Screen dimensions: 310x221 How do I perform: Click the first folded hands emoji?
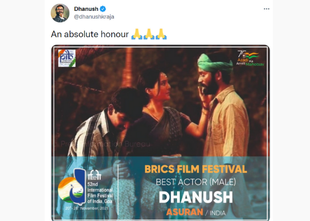(137, 34)
